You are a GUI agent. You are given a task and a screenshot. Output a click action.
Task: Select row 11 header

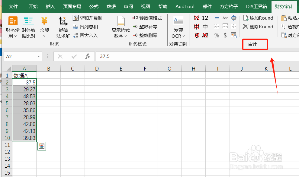(7, 145)
